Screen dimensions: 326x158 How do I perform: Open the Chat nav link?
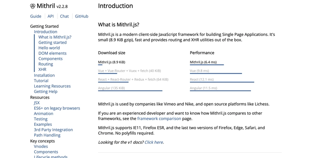(64, 16)
